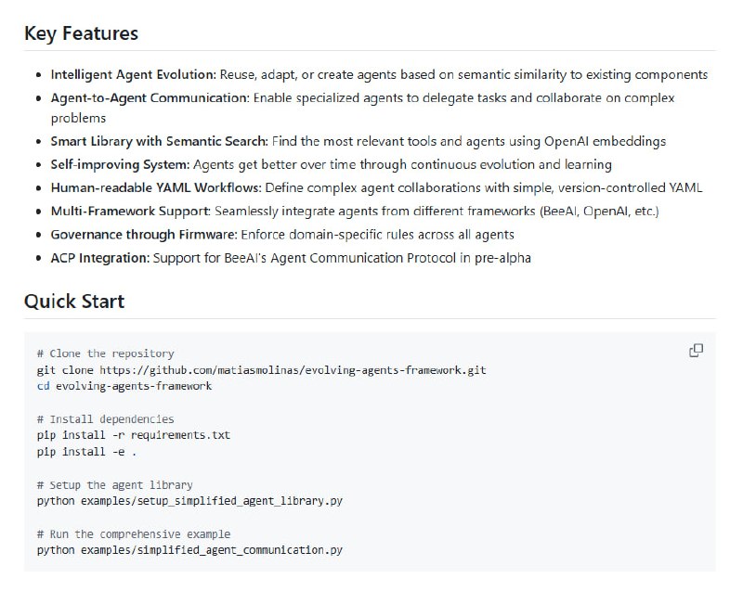Click the '# Install dependencies' comment
This screenshot has width=743, height=591.
[105, 419]
